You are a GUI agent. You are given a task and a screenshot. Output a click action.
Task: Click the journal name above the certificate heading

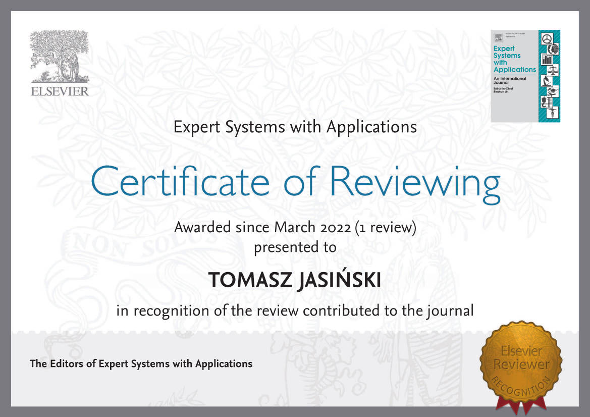click(295, 127)
